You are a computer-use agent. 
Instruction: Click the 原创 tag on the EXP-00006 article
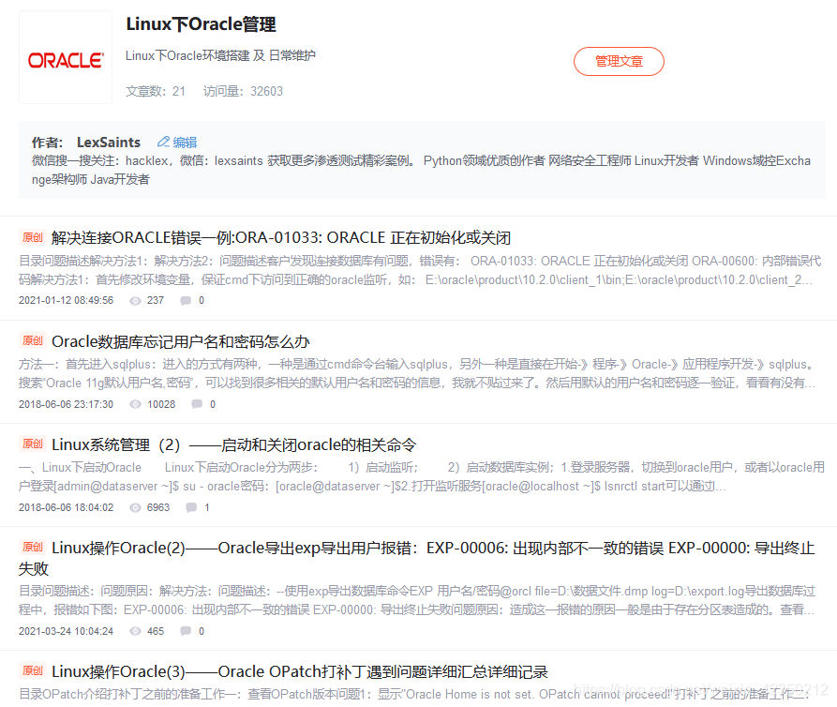33,547
